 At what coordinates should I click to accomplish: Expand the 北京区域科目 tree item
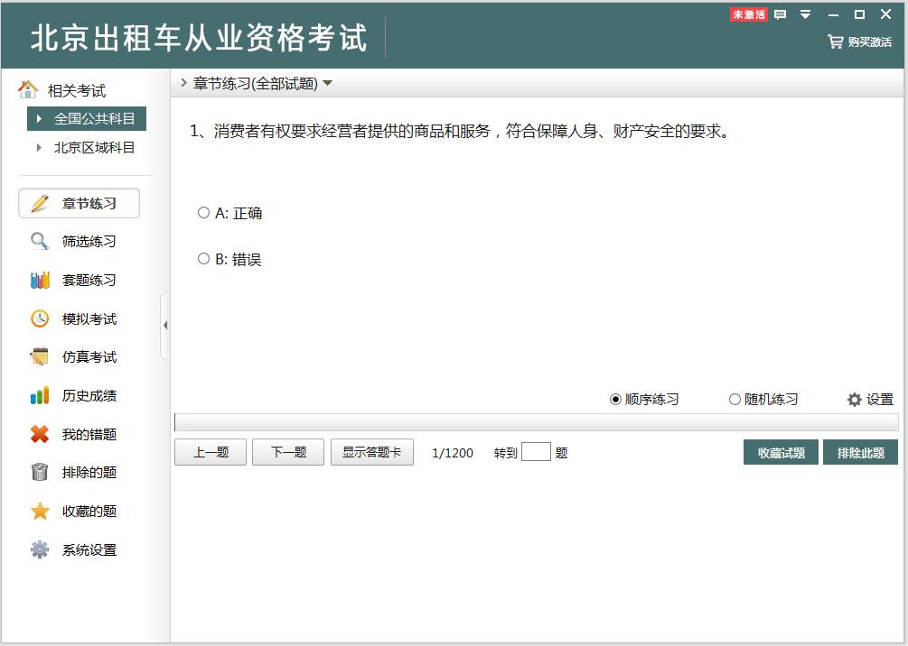39,147
